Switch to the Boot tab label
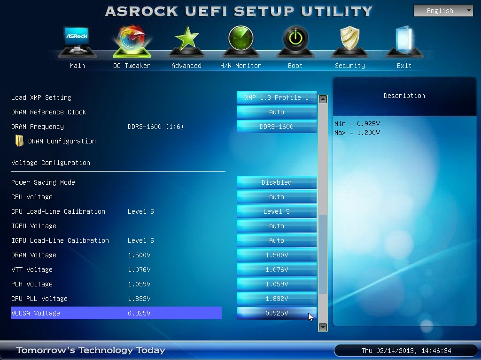 (295, 66)
